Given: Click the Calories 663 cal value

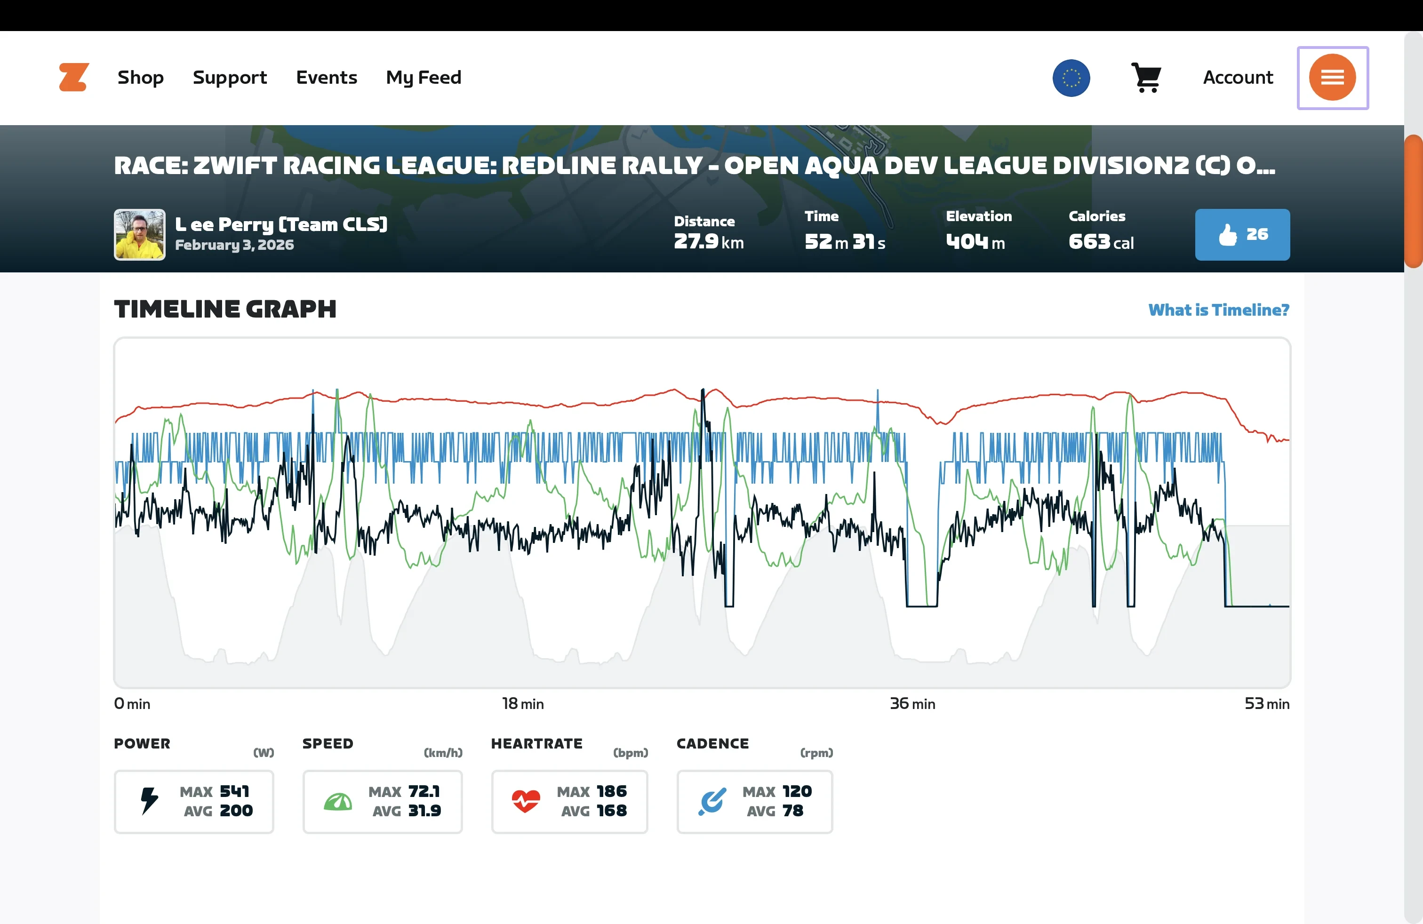Looking at the screenshot, I should pyautogui.click(x=1101, y=241).
